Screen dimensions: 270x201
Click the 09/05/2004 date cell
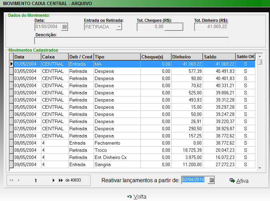(x=27, y=164)
